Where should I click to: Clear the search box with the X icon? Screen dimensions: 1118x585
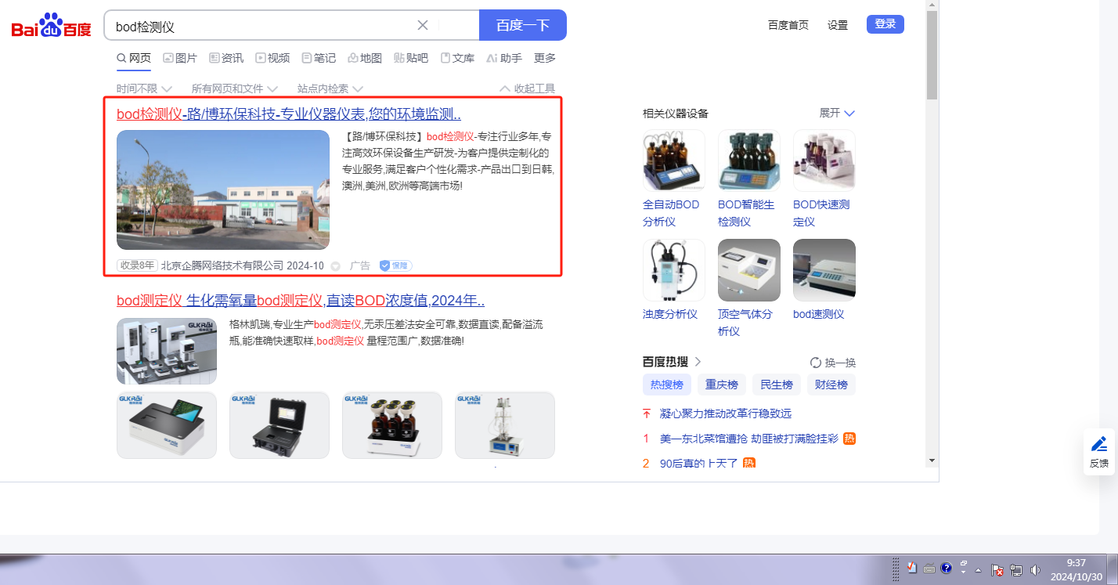coord(423,25)
